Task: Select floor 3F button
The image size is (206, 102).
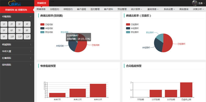Action: [19, 24]
